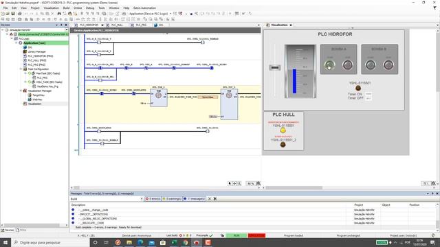Viewport: 440px width, 247px height.
Task: Click the Redo toolbar icon
Action: (x=32, y=14)
